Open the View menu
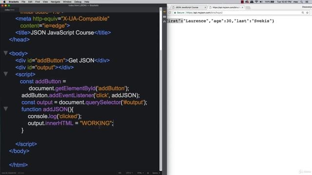The width and height of the screenshot is (312, 175). [x=45, y=2]
